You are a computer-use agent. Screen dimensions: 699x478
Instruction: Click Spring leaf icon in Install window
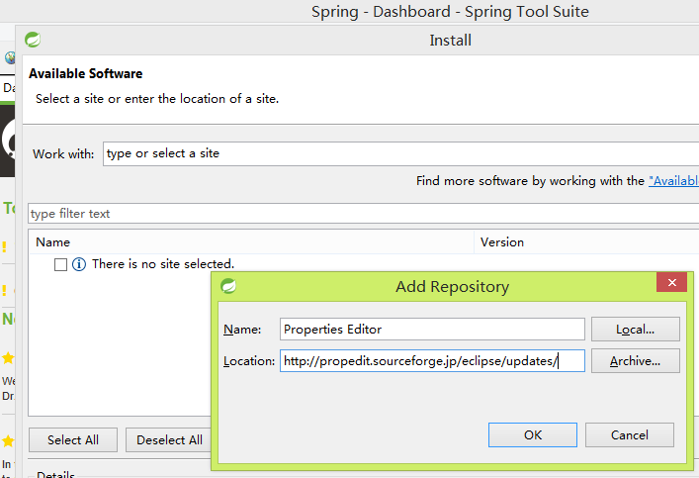tap(33, 40)
